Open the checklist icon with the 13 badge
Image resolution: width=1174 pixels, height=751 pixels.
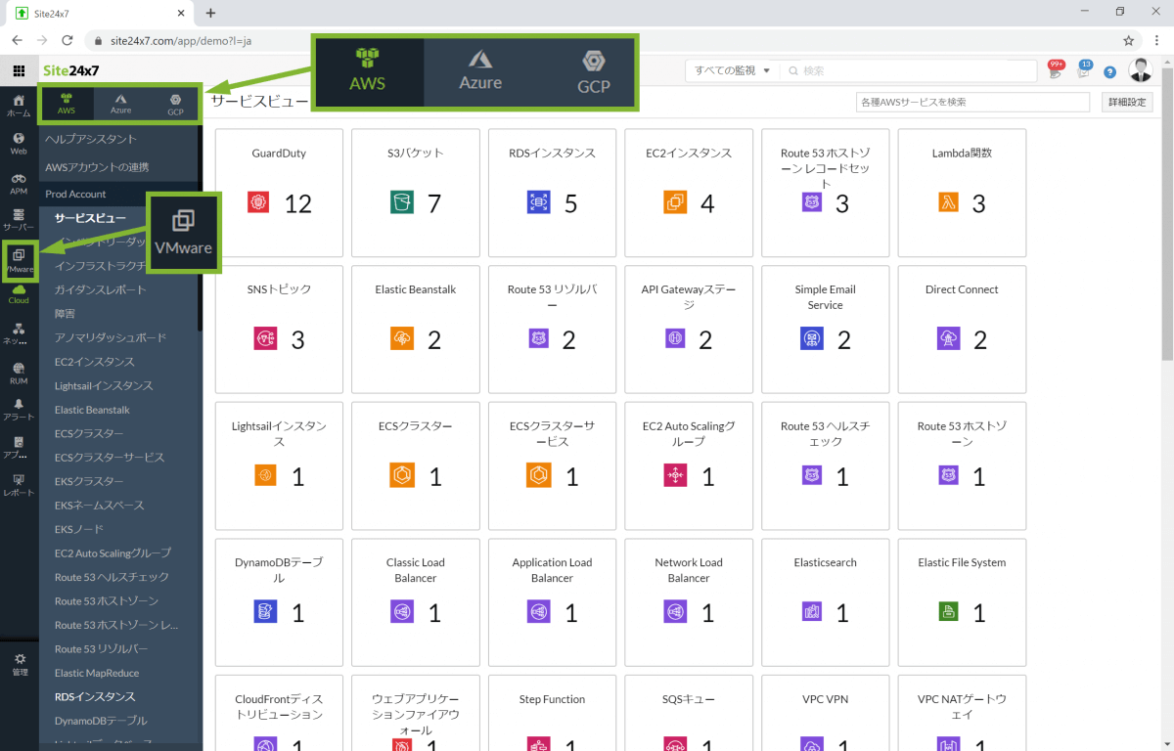coord(1083,70)
